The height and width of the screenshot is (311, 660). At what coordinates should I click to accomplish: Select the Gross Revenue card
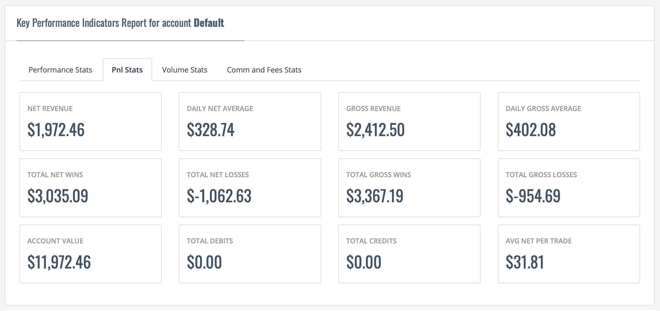[409, 122]
